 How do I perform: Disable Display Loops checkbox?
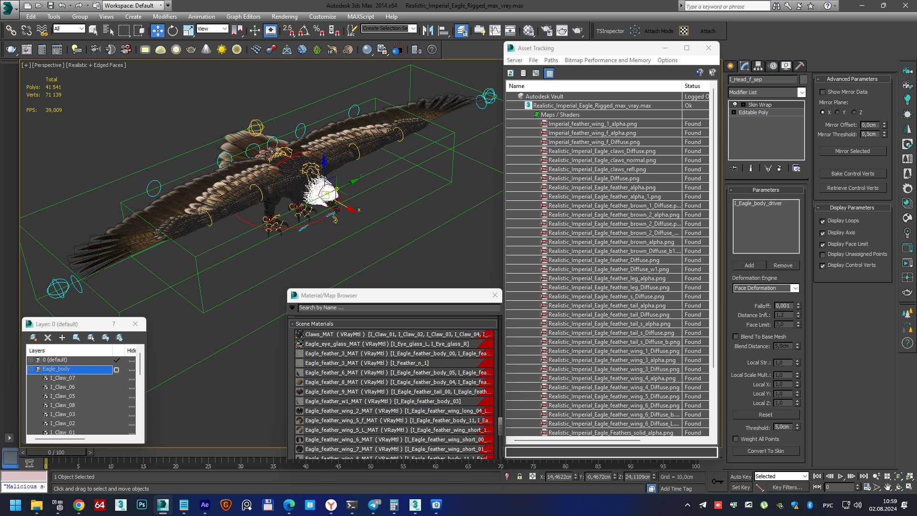tap(822, 221)
